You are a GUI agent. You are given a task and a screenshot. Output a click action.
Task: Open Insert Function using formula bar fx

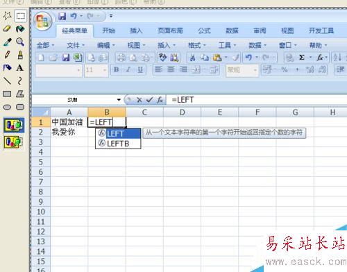160,100
